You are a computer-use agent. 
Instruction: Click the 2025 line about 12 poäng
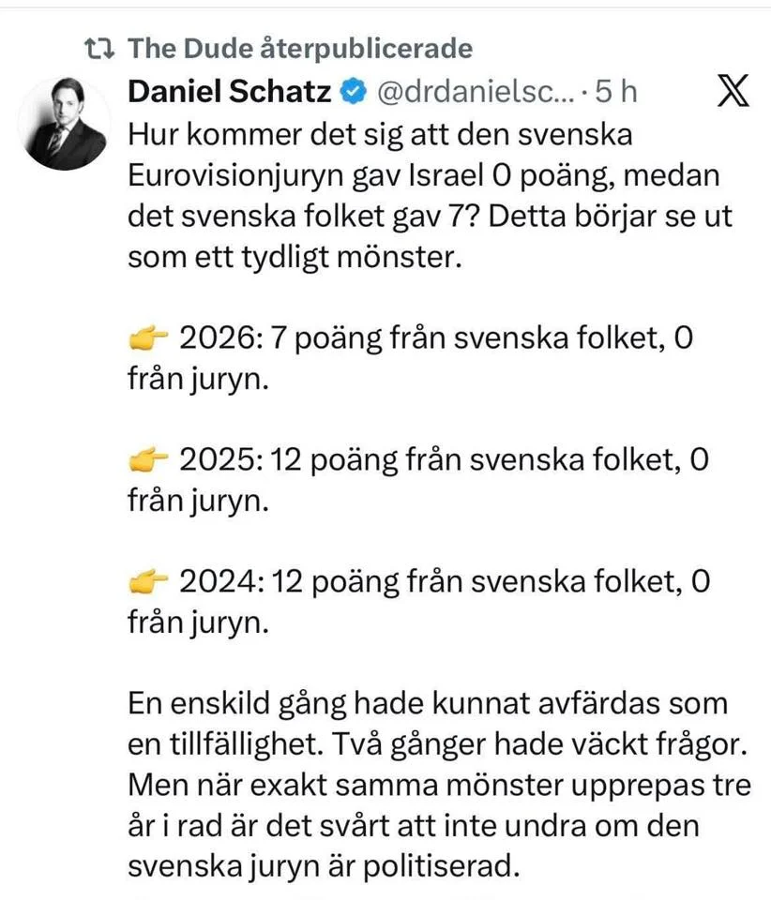[418, 480]
